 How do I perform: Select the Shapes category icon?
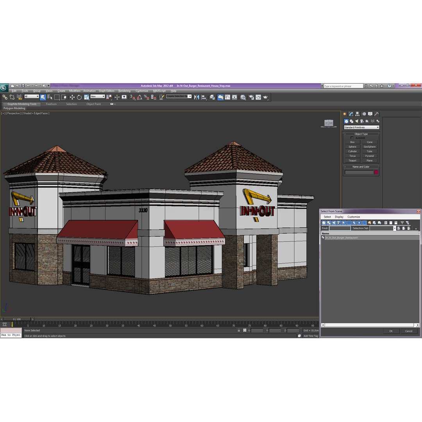(352, 121)
